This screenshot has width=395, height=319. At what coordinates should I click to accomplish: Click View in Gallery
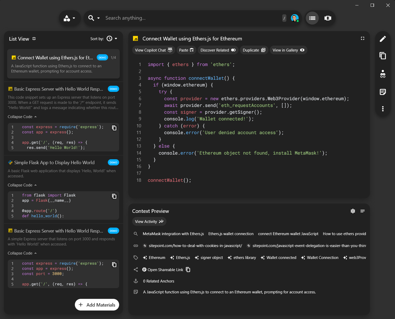pos(288,50)
